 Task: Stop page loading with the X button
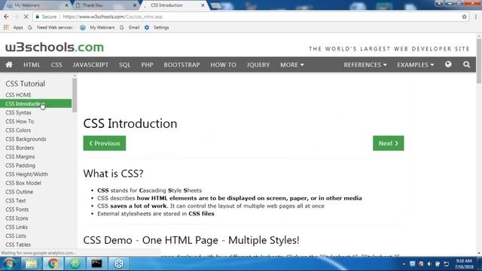click(x=26, y=17)
